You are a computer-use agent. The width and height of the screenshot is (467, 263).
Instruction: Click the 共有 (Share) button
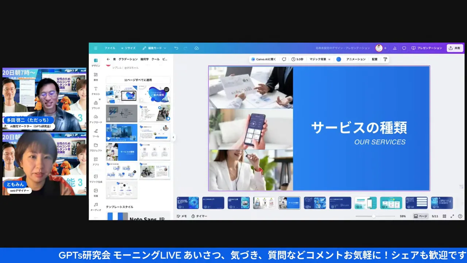(454, 48)
